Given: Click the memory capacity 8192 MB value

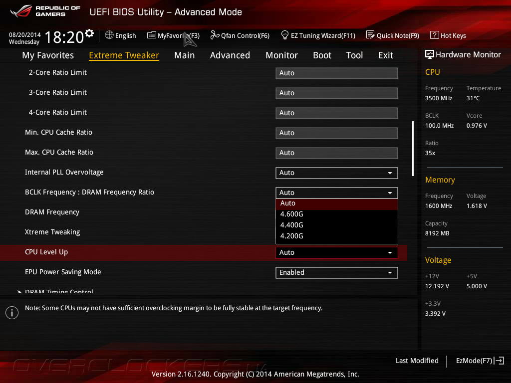Looking at the screenshot, I should tap(437, 233).
